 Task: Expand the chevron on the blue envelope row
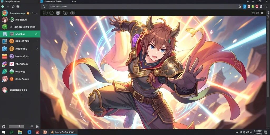tap(37, 49)
